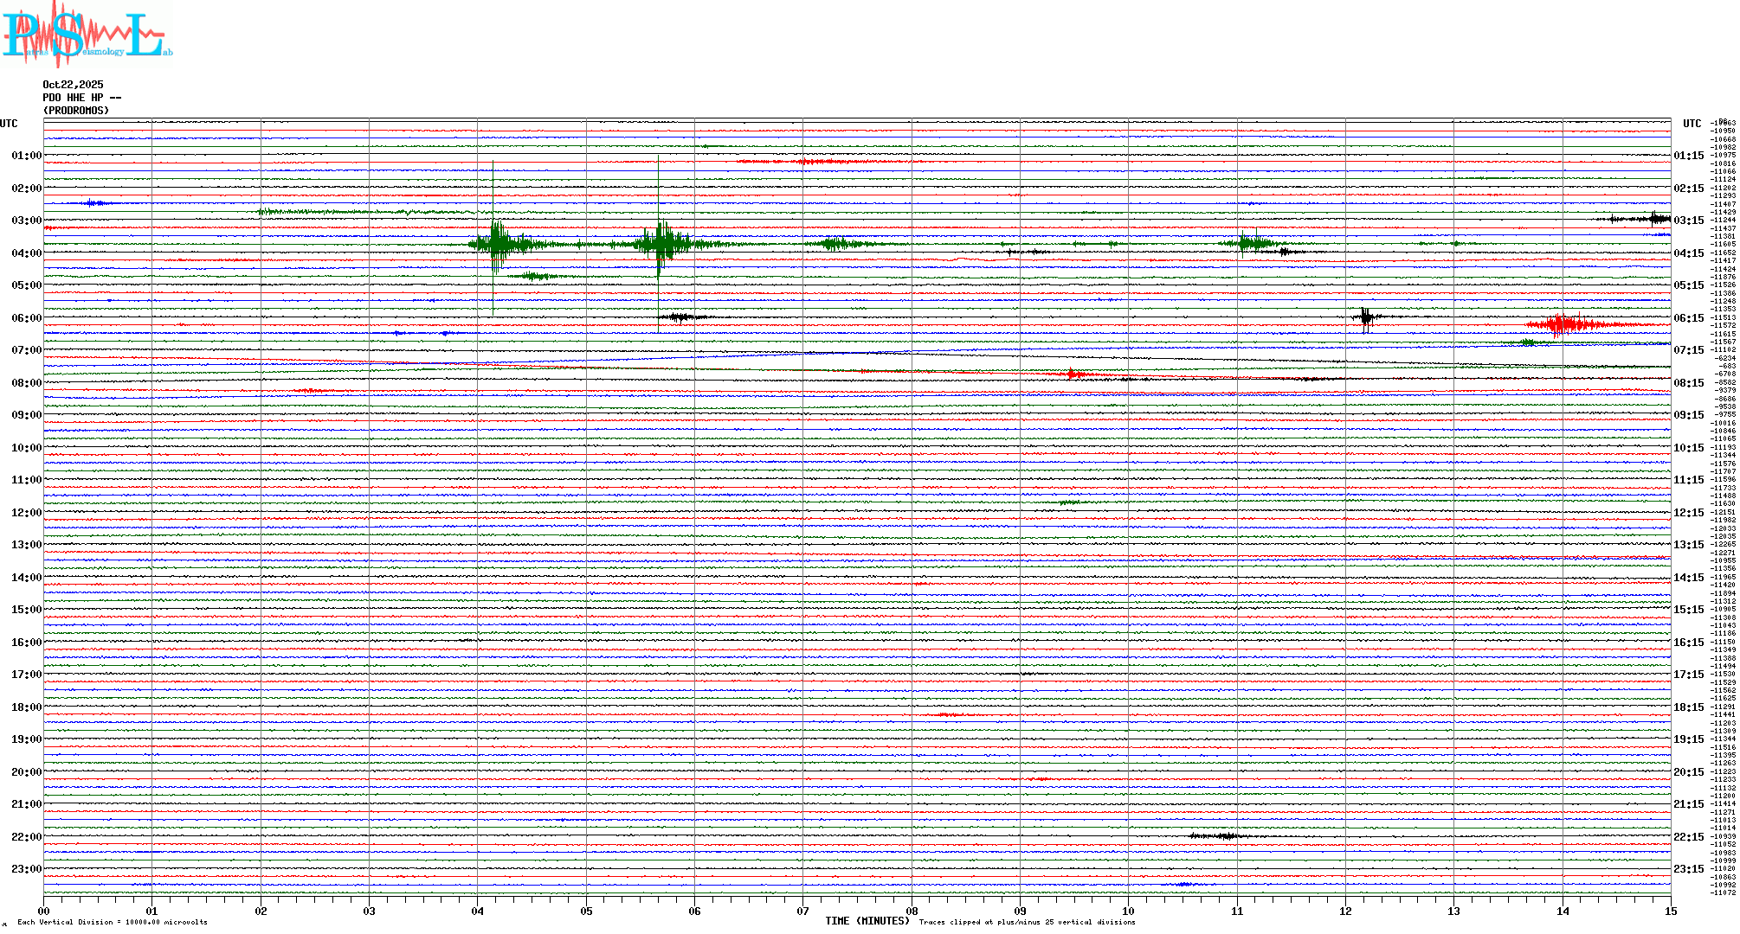1740x934 pixels.
Task: Select the PDO HHE HP station label
Action: point(81,98)
